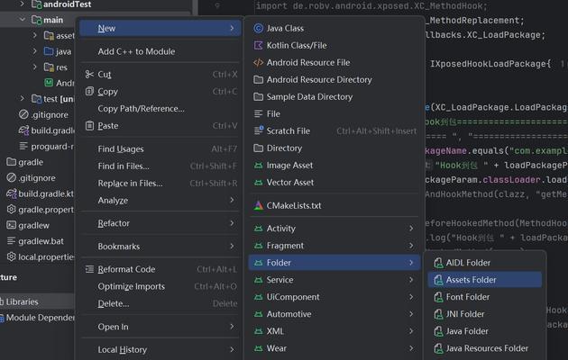Click the Kotlin Class/File icon
Image resolution: width=568 pixels, height=360 pixels.
click(x=258, y=45)
